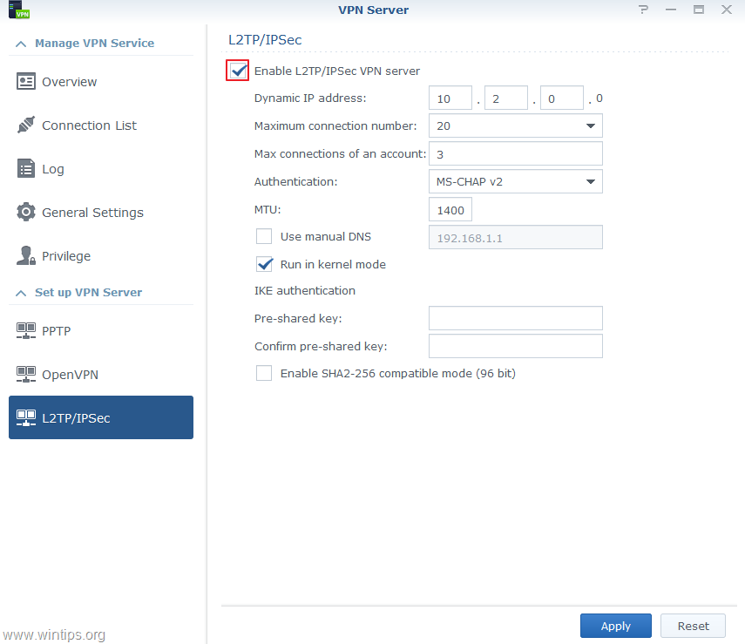Click the Dynamic IP address label
The height and width of the screenshot is (644, 745).
point(310,98)
